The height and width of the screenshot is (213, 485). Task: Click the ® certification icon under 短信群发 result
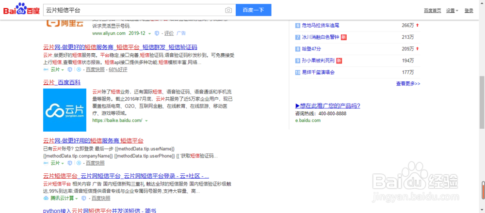(x=79, y=69)
